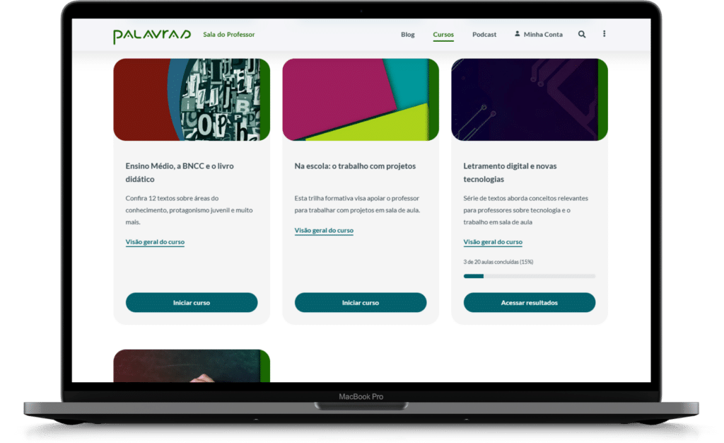This screenshot has height=443, width=724.
Task: Open the Podcast menu item
Action: pos(484,34)
